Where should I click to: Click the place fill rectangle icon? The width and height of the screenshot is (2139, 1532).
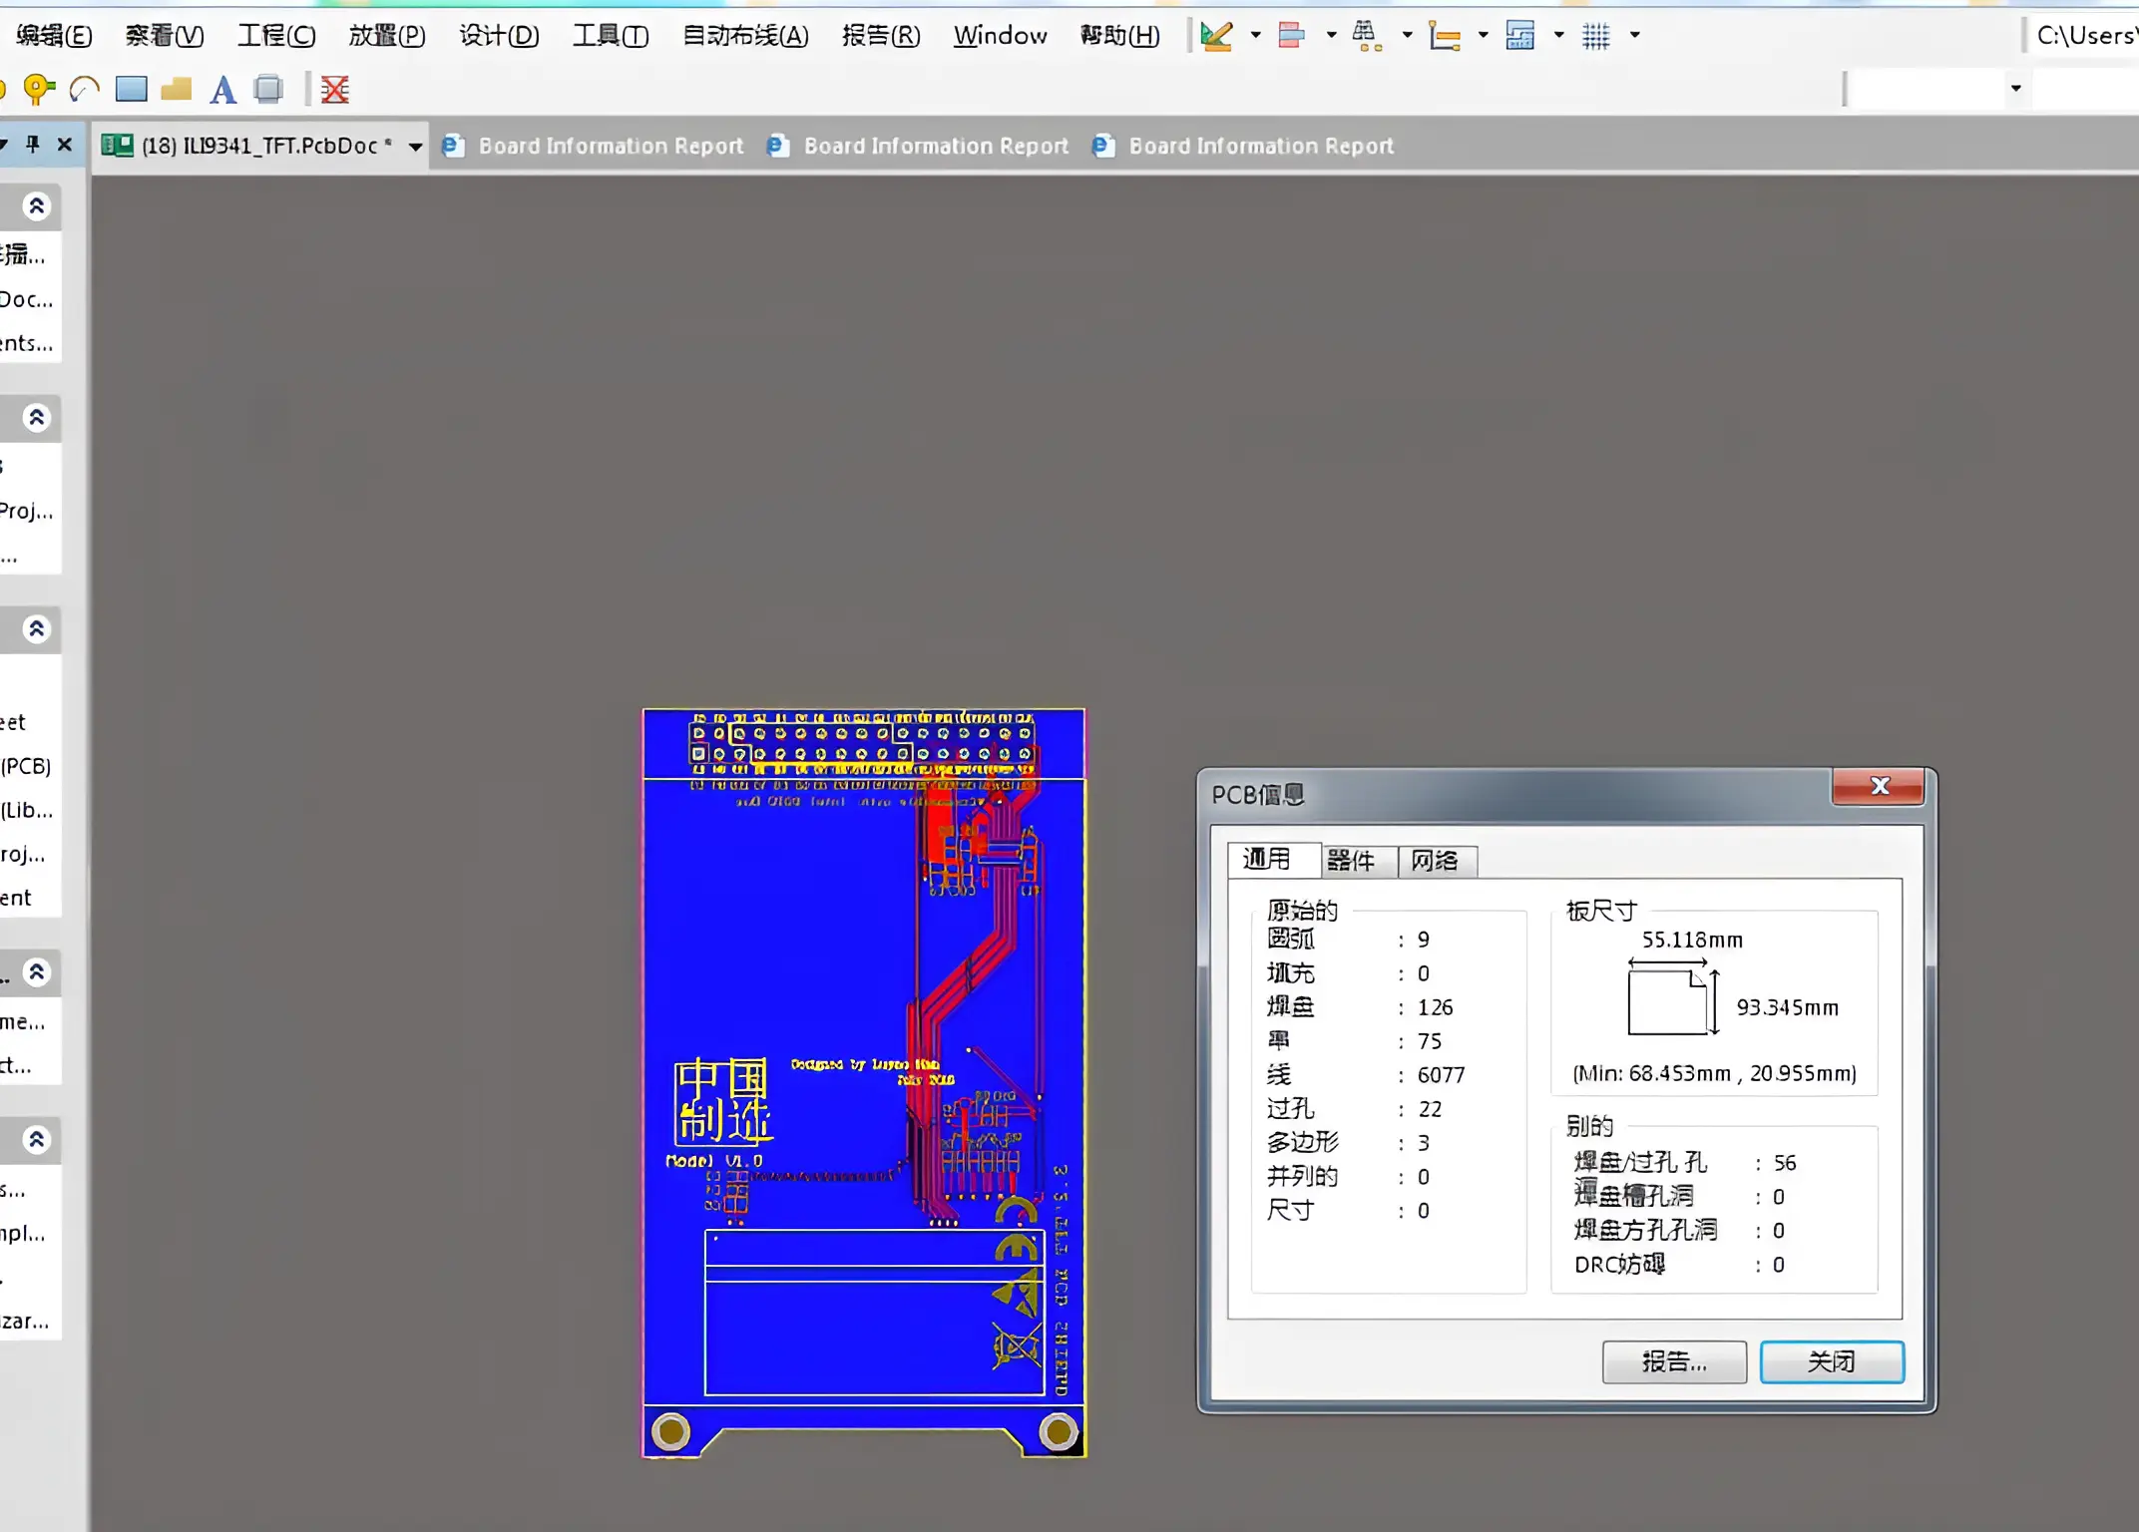click(131, 90)
